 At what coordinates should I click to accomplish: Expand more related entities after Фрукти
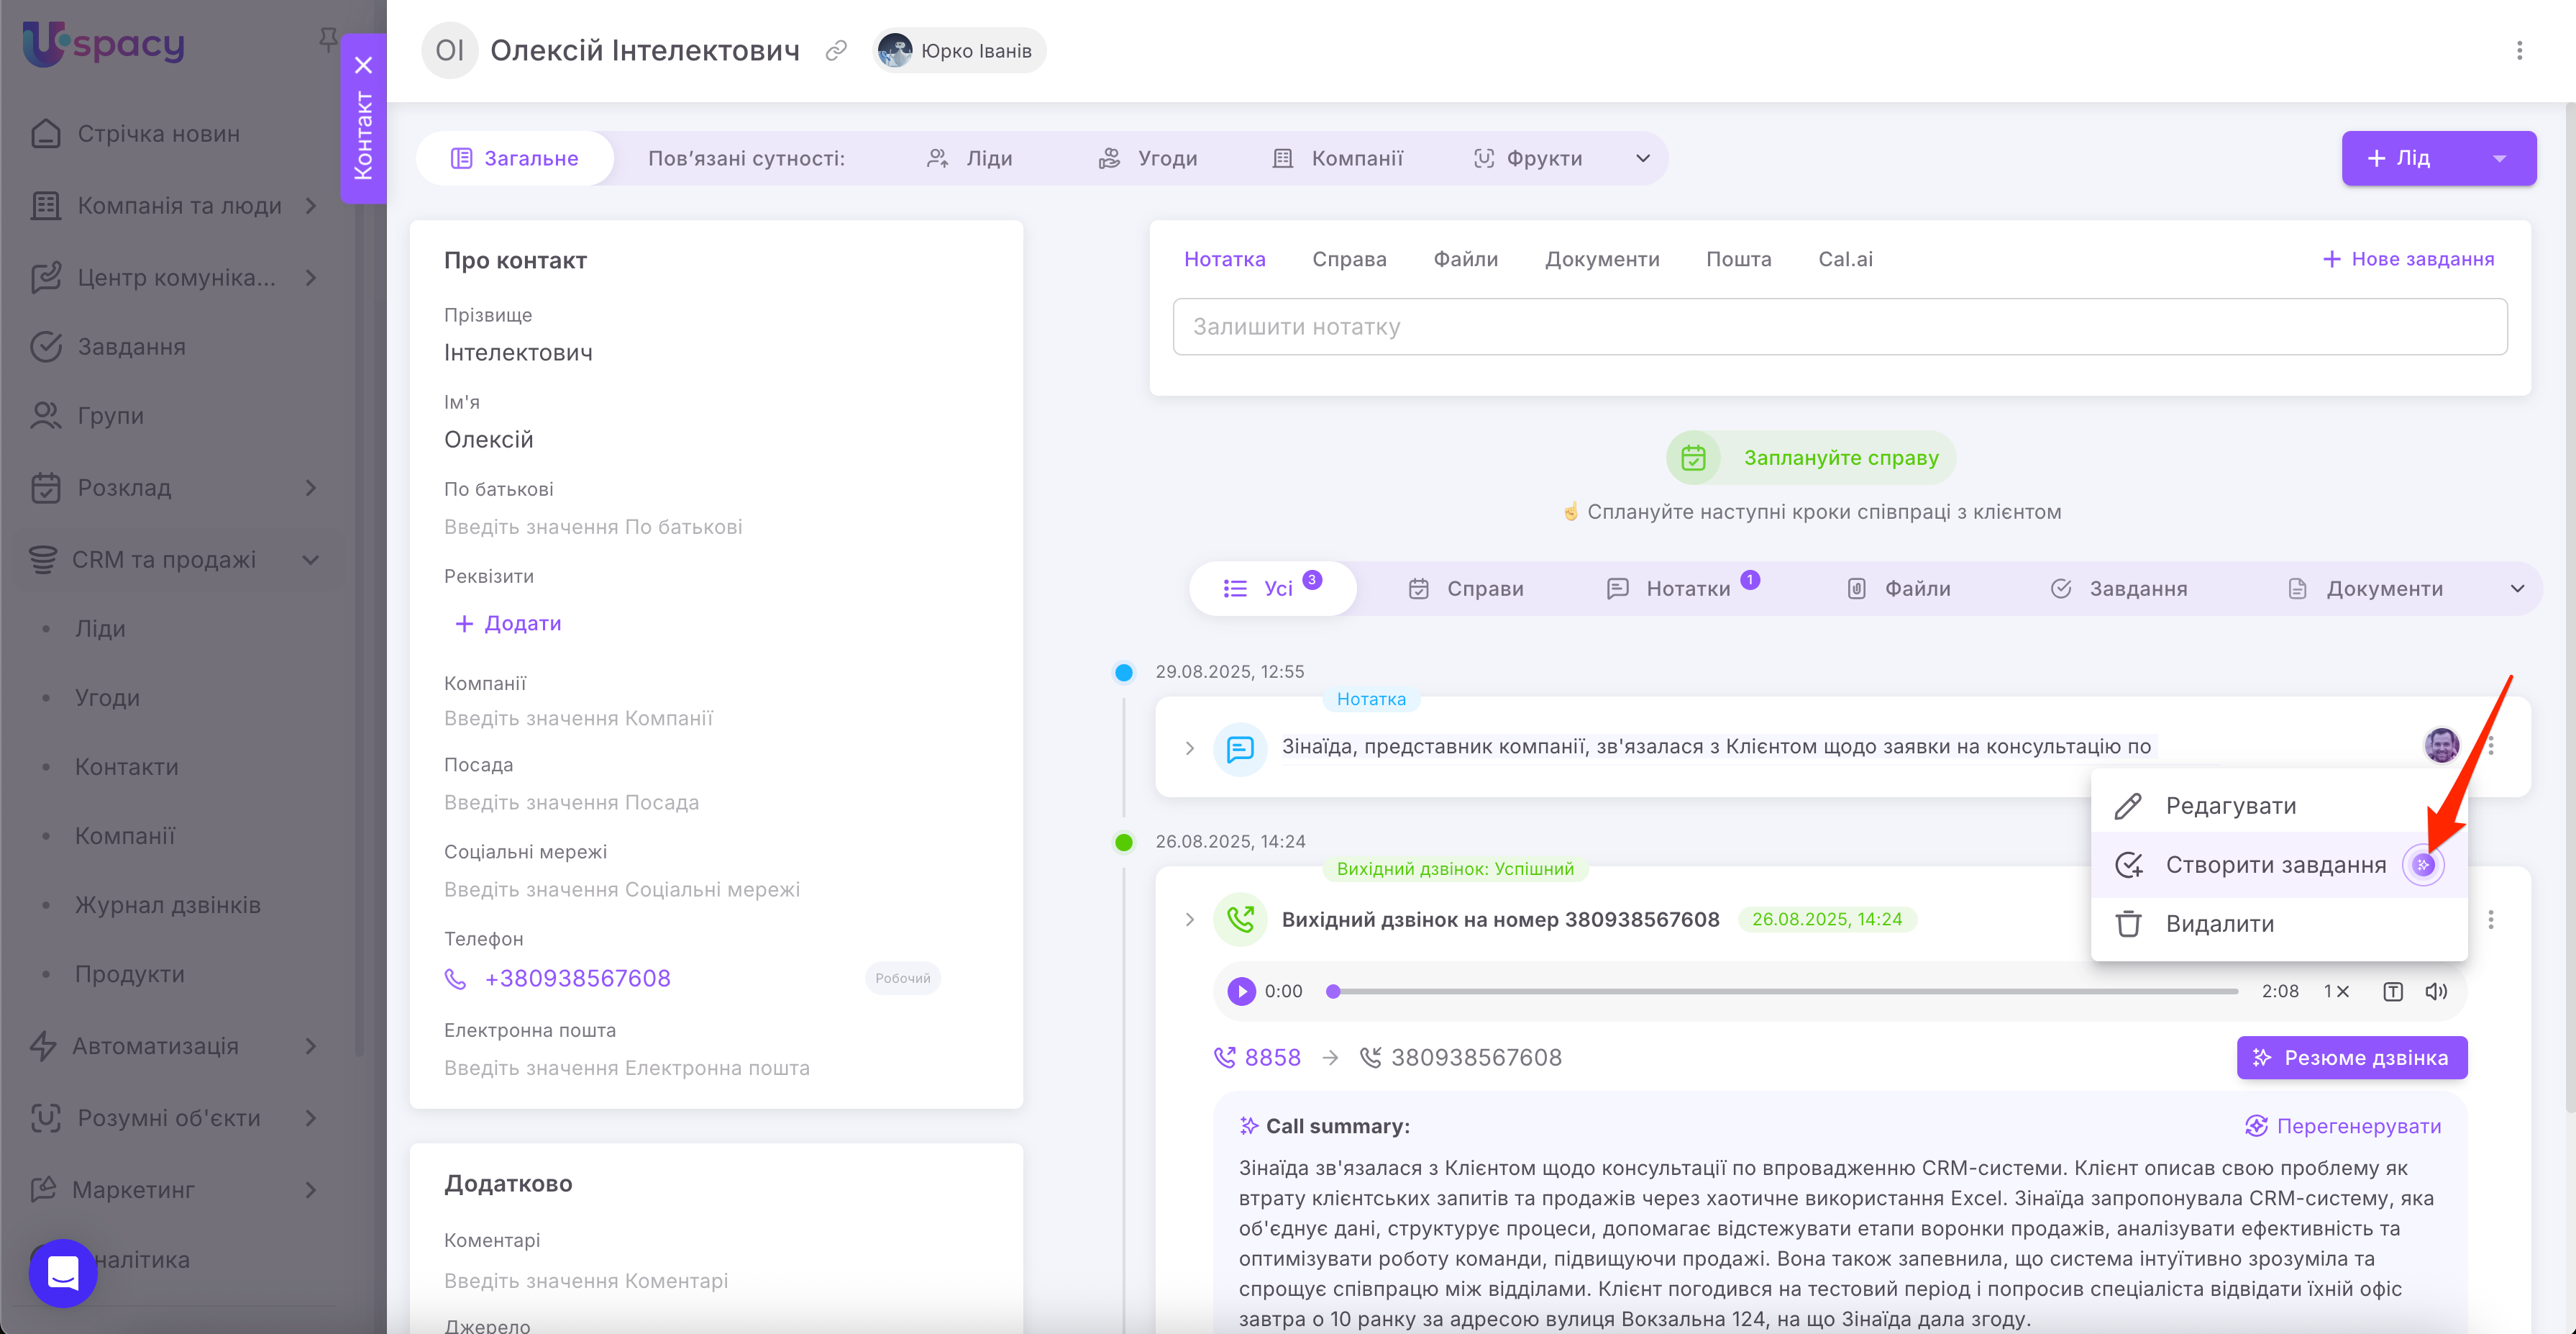(x=1642, y=158)
